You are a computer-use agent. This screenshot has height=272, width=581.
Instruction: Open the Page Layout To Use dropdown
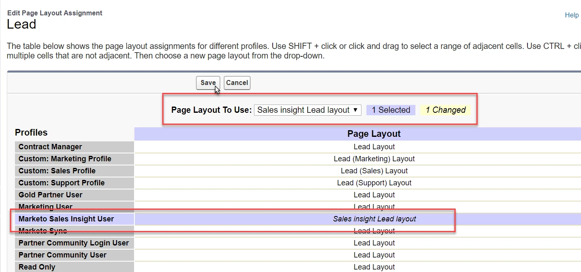(308, 110)
